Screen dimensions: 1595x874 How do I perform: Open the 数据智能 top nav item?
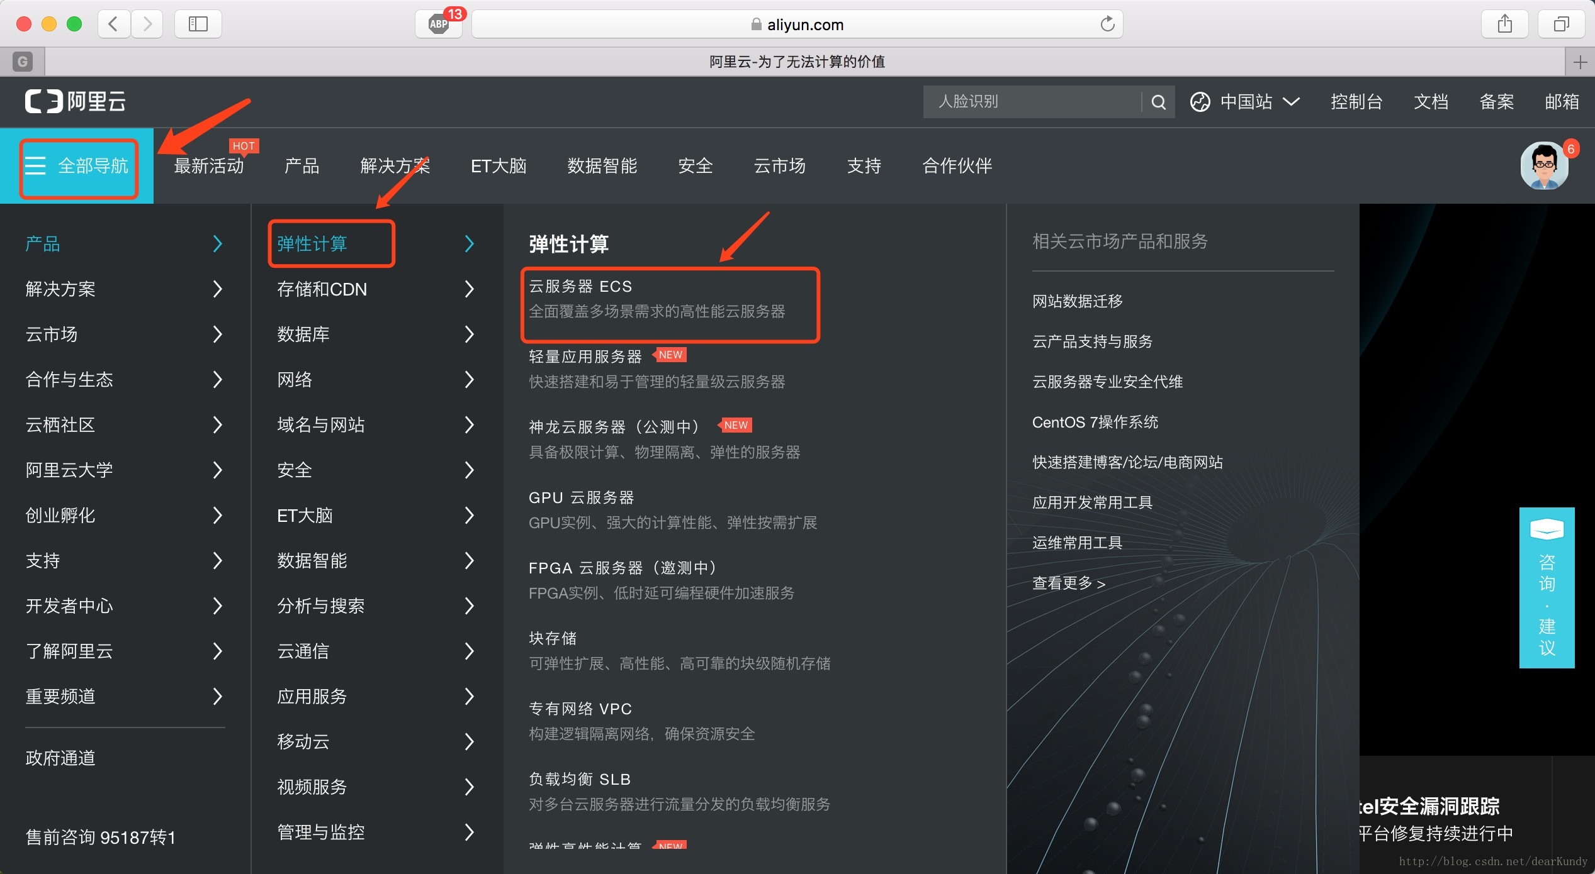[x=602, y=166]
